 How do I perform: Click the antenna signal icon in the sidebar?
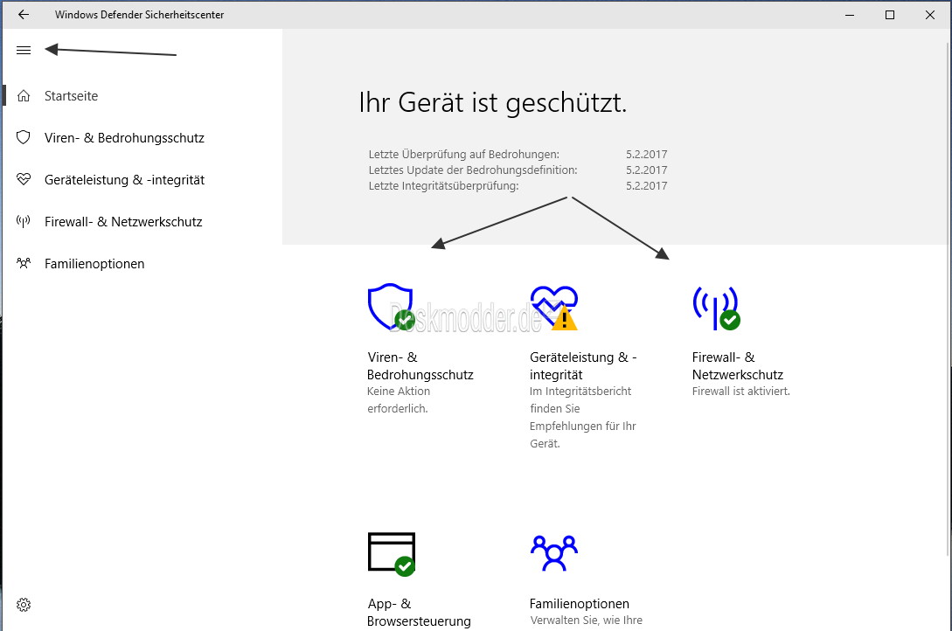point(24,221)
